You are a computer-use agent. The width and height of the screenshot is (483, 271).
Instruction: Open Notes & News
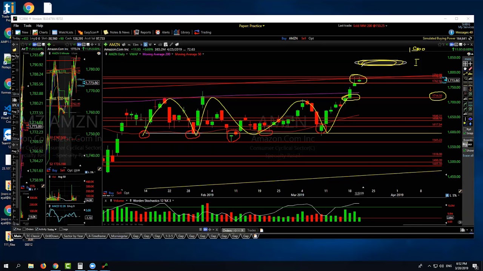pos(117,32)
